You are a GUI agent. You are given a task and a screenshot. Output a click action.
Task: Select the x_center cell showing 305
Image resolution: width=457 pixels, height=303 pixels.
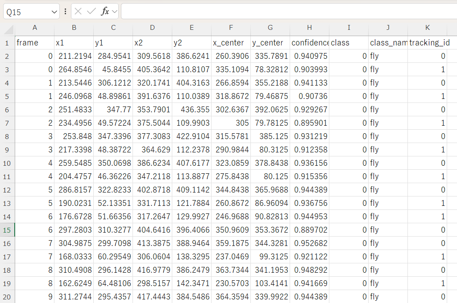[231, 123]
